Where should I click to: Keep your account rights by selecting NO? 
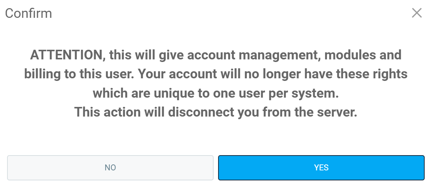[110, 168]
